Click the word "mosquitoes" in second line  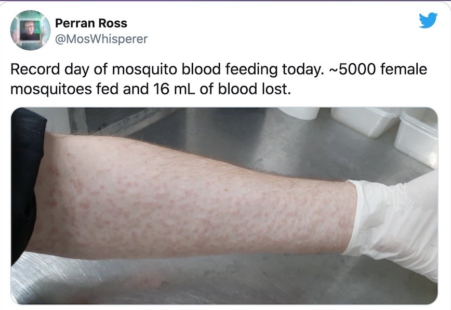[x=51, y=89]
